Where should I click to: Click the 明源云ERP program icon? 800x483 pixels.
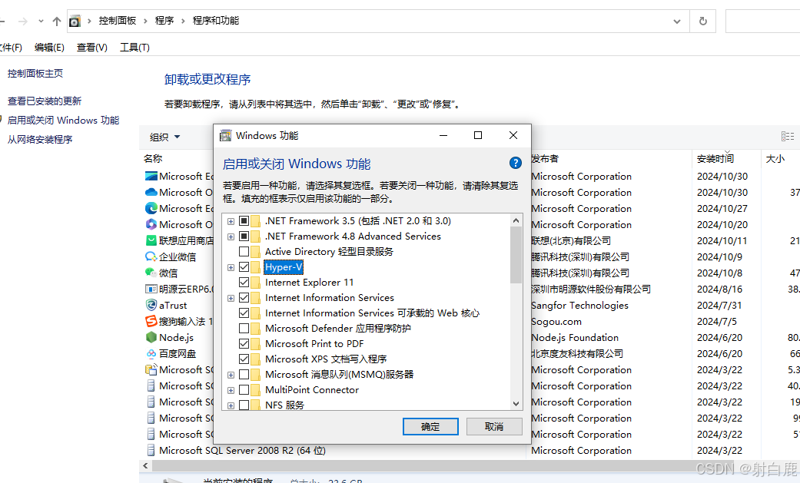coord(151,289)
